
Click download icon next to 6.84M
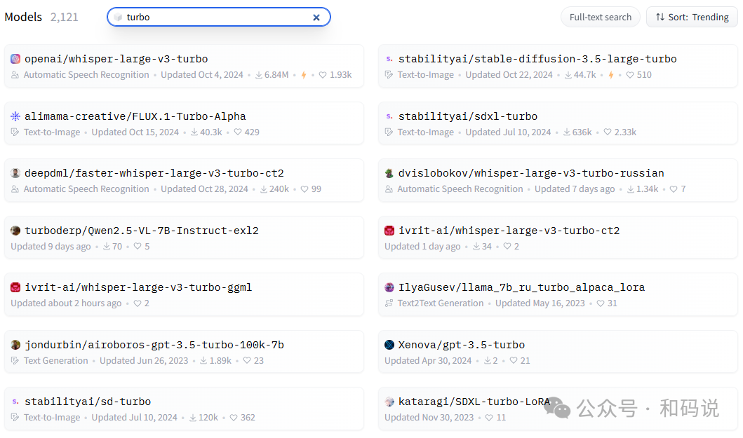tap(259, 75)
